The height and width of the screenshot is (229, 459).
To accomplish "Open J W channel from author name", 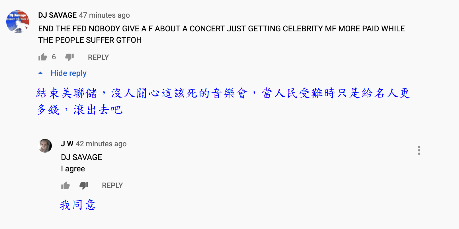I will (x=67, y=144).
